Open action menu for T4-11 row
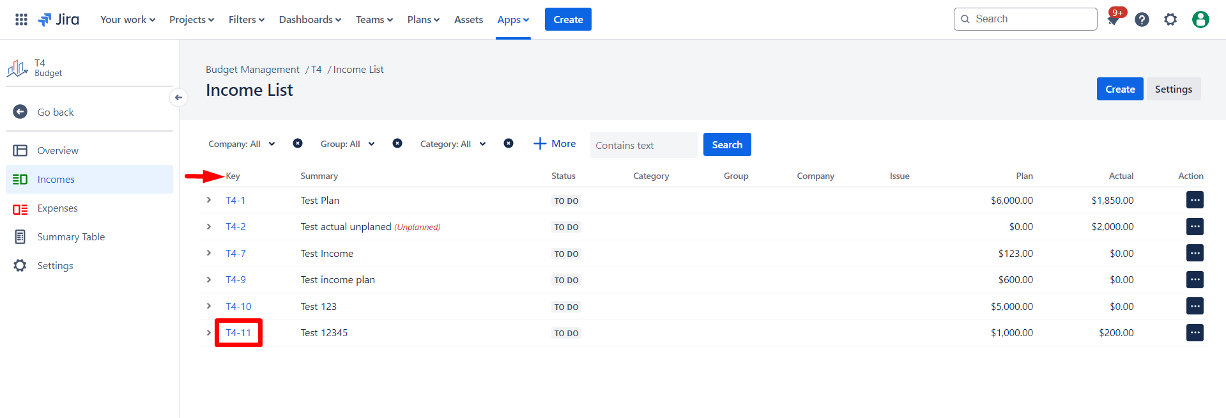This screenshot has height=418, width=1226. click(1195, 332)
